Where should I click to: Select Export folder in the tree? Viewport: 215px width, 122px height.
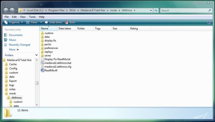(x=13, y=81)
